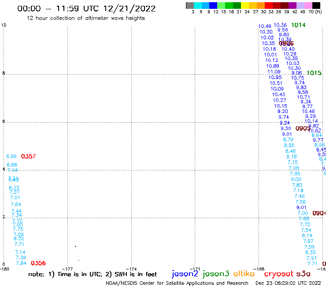Click the green time label 1014

[299, 25]
